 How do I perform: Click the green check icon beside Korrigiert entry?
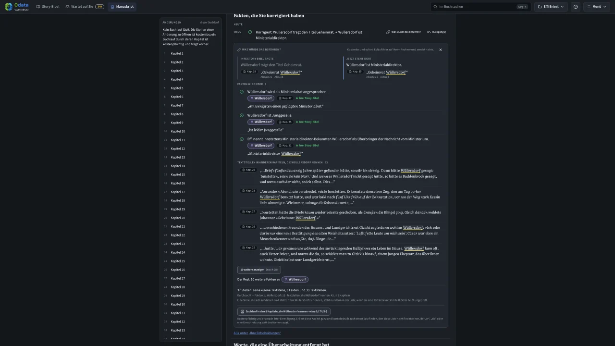250,32
